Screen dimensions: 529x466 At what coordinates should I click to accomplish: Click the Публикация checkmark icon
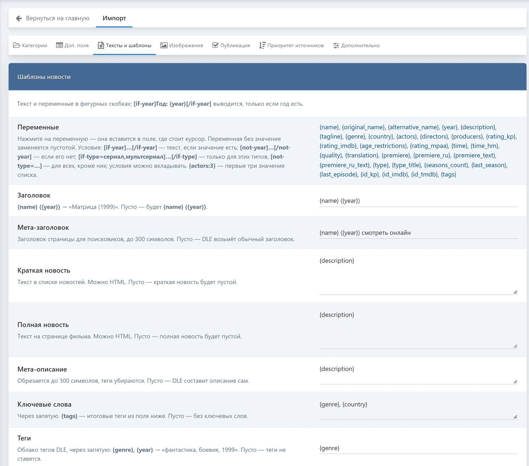point(215,45)
